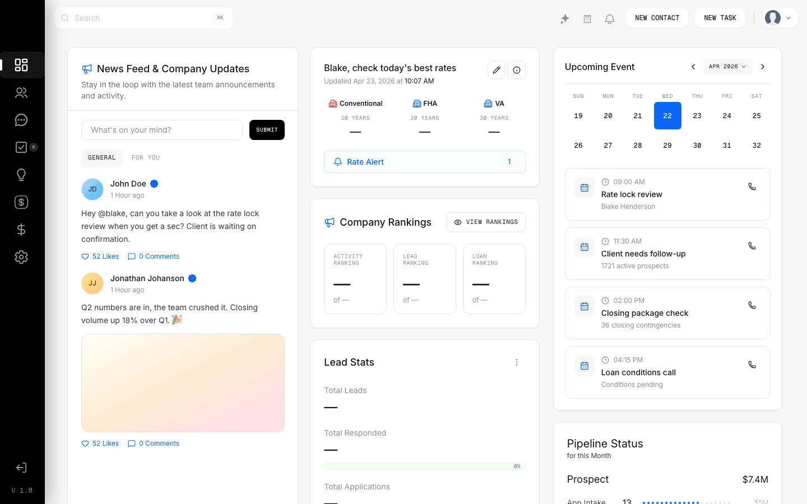Open the calculator icon in header
Image resolution: width=807 pixels, height=504 pixels.
[587, 19]
